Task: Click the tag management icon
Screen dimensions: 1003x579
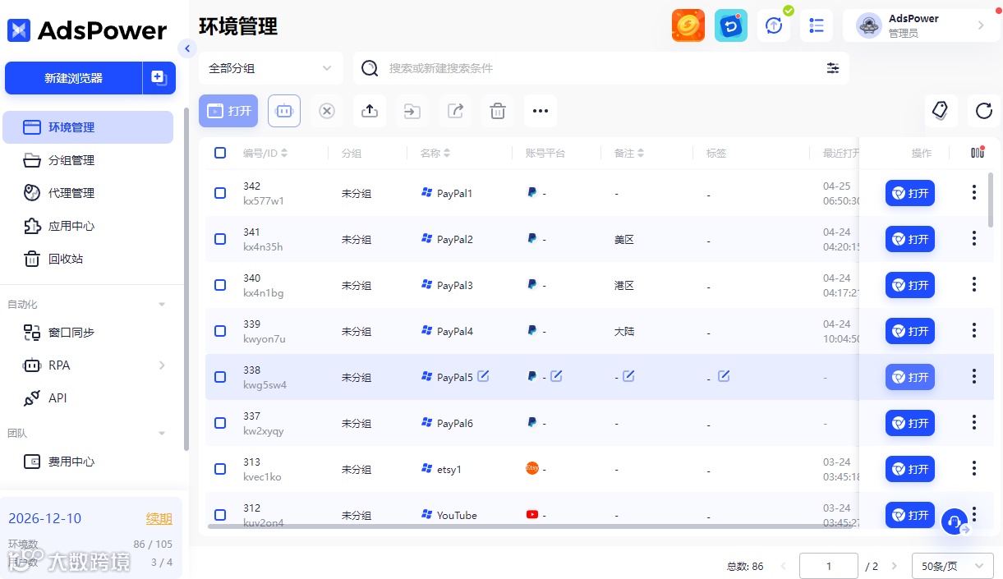Action: (x=941, y=111)
